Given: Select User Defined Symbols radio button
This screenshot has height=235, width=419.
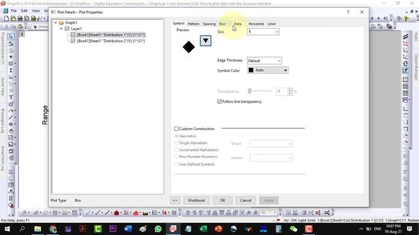Looking at the screenshot, I should [x=176, y=164].
